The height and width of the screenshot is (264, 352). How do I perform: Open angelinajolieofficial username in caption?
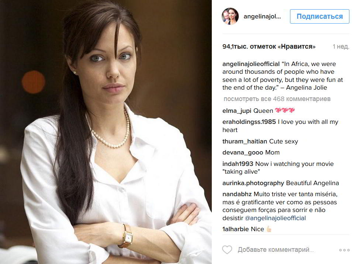(251, 64)
